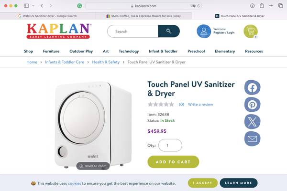Click Add to Cart button
The image size is (287, 191).
pos(173,162)
